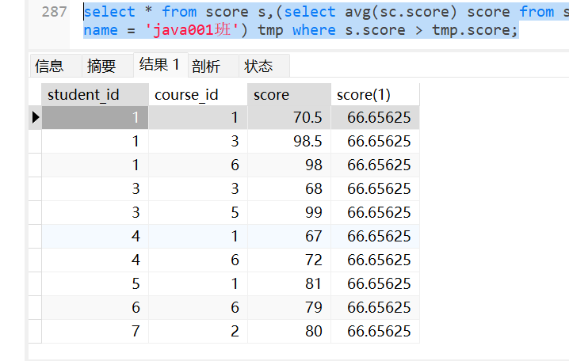Viewport: 569px width, 361px height.
Task: Click the score(1) column header
Action: click(x=375, y=94)
